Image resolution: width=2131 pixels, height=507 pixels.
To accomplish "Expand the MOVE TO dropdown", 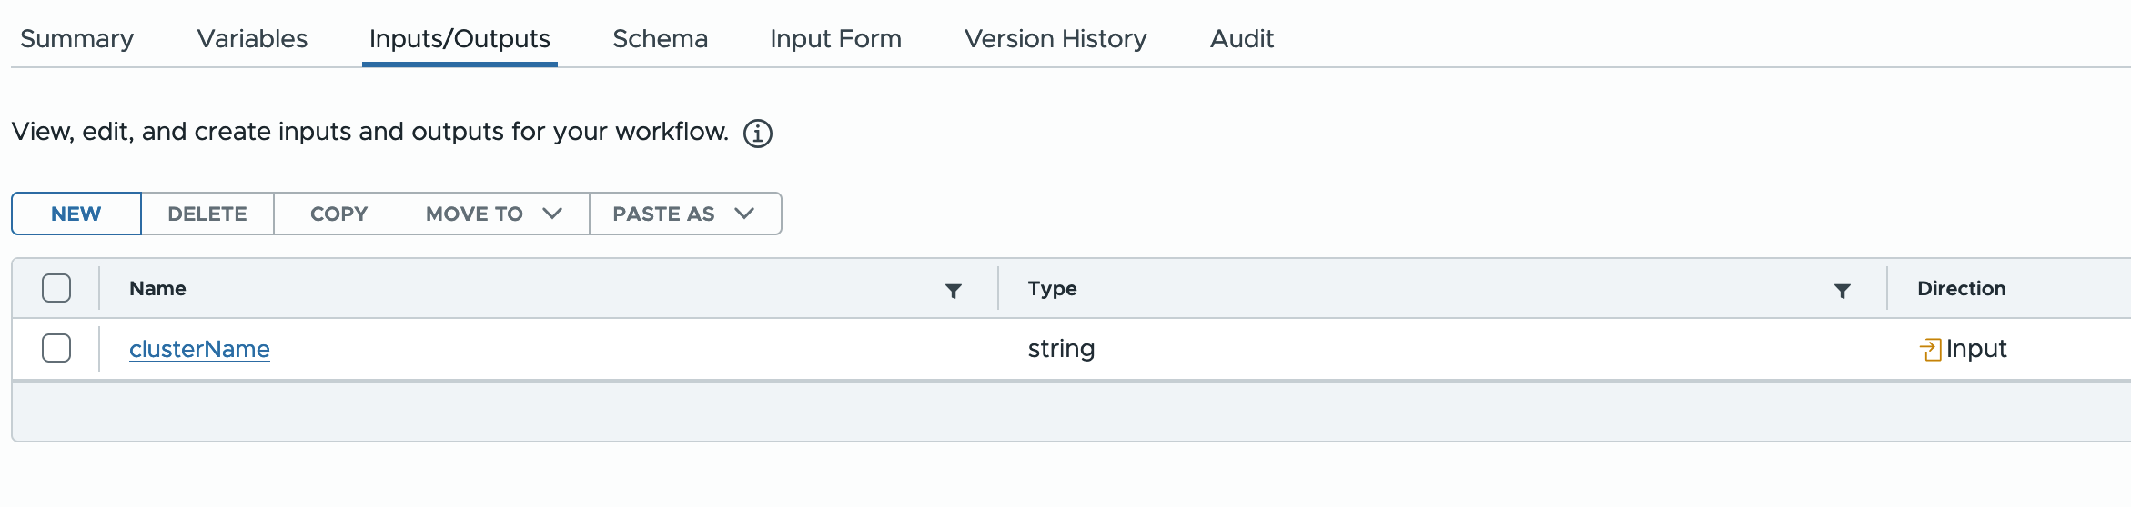I will 494,214.
